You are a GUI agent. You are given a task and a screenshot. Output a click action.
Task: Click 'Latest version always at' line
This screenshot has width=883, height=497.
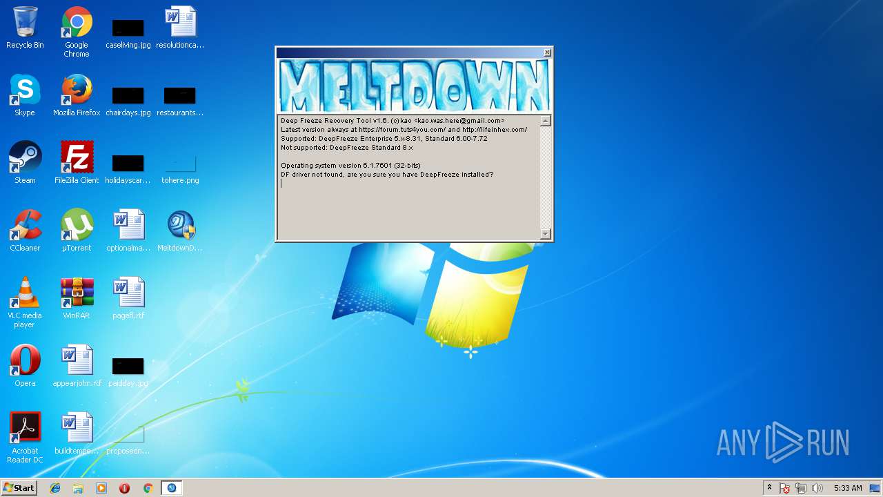click(x=404, y=130)
